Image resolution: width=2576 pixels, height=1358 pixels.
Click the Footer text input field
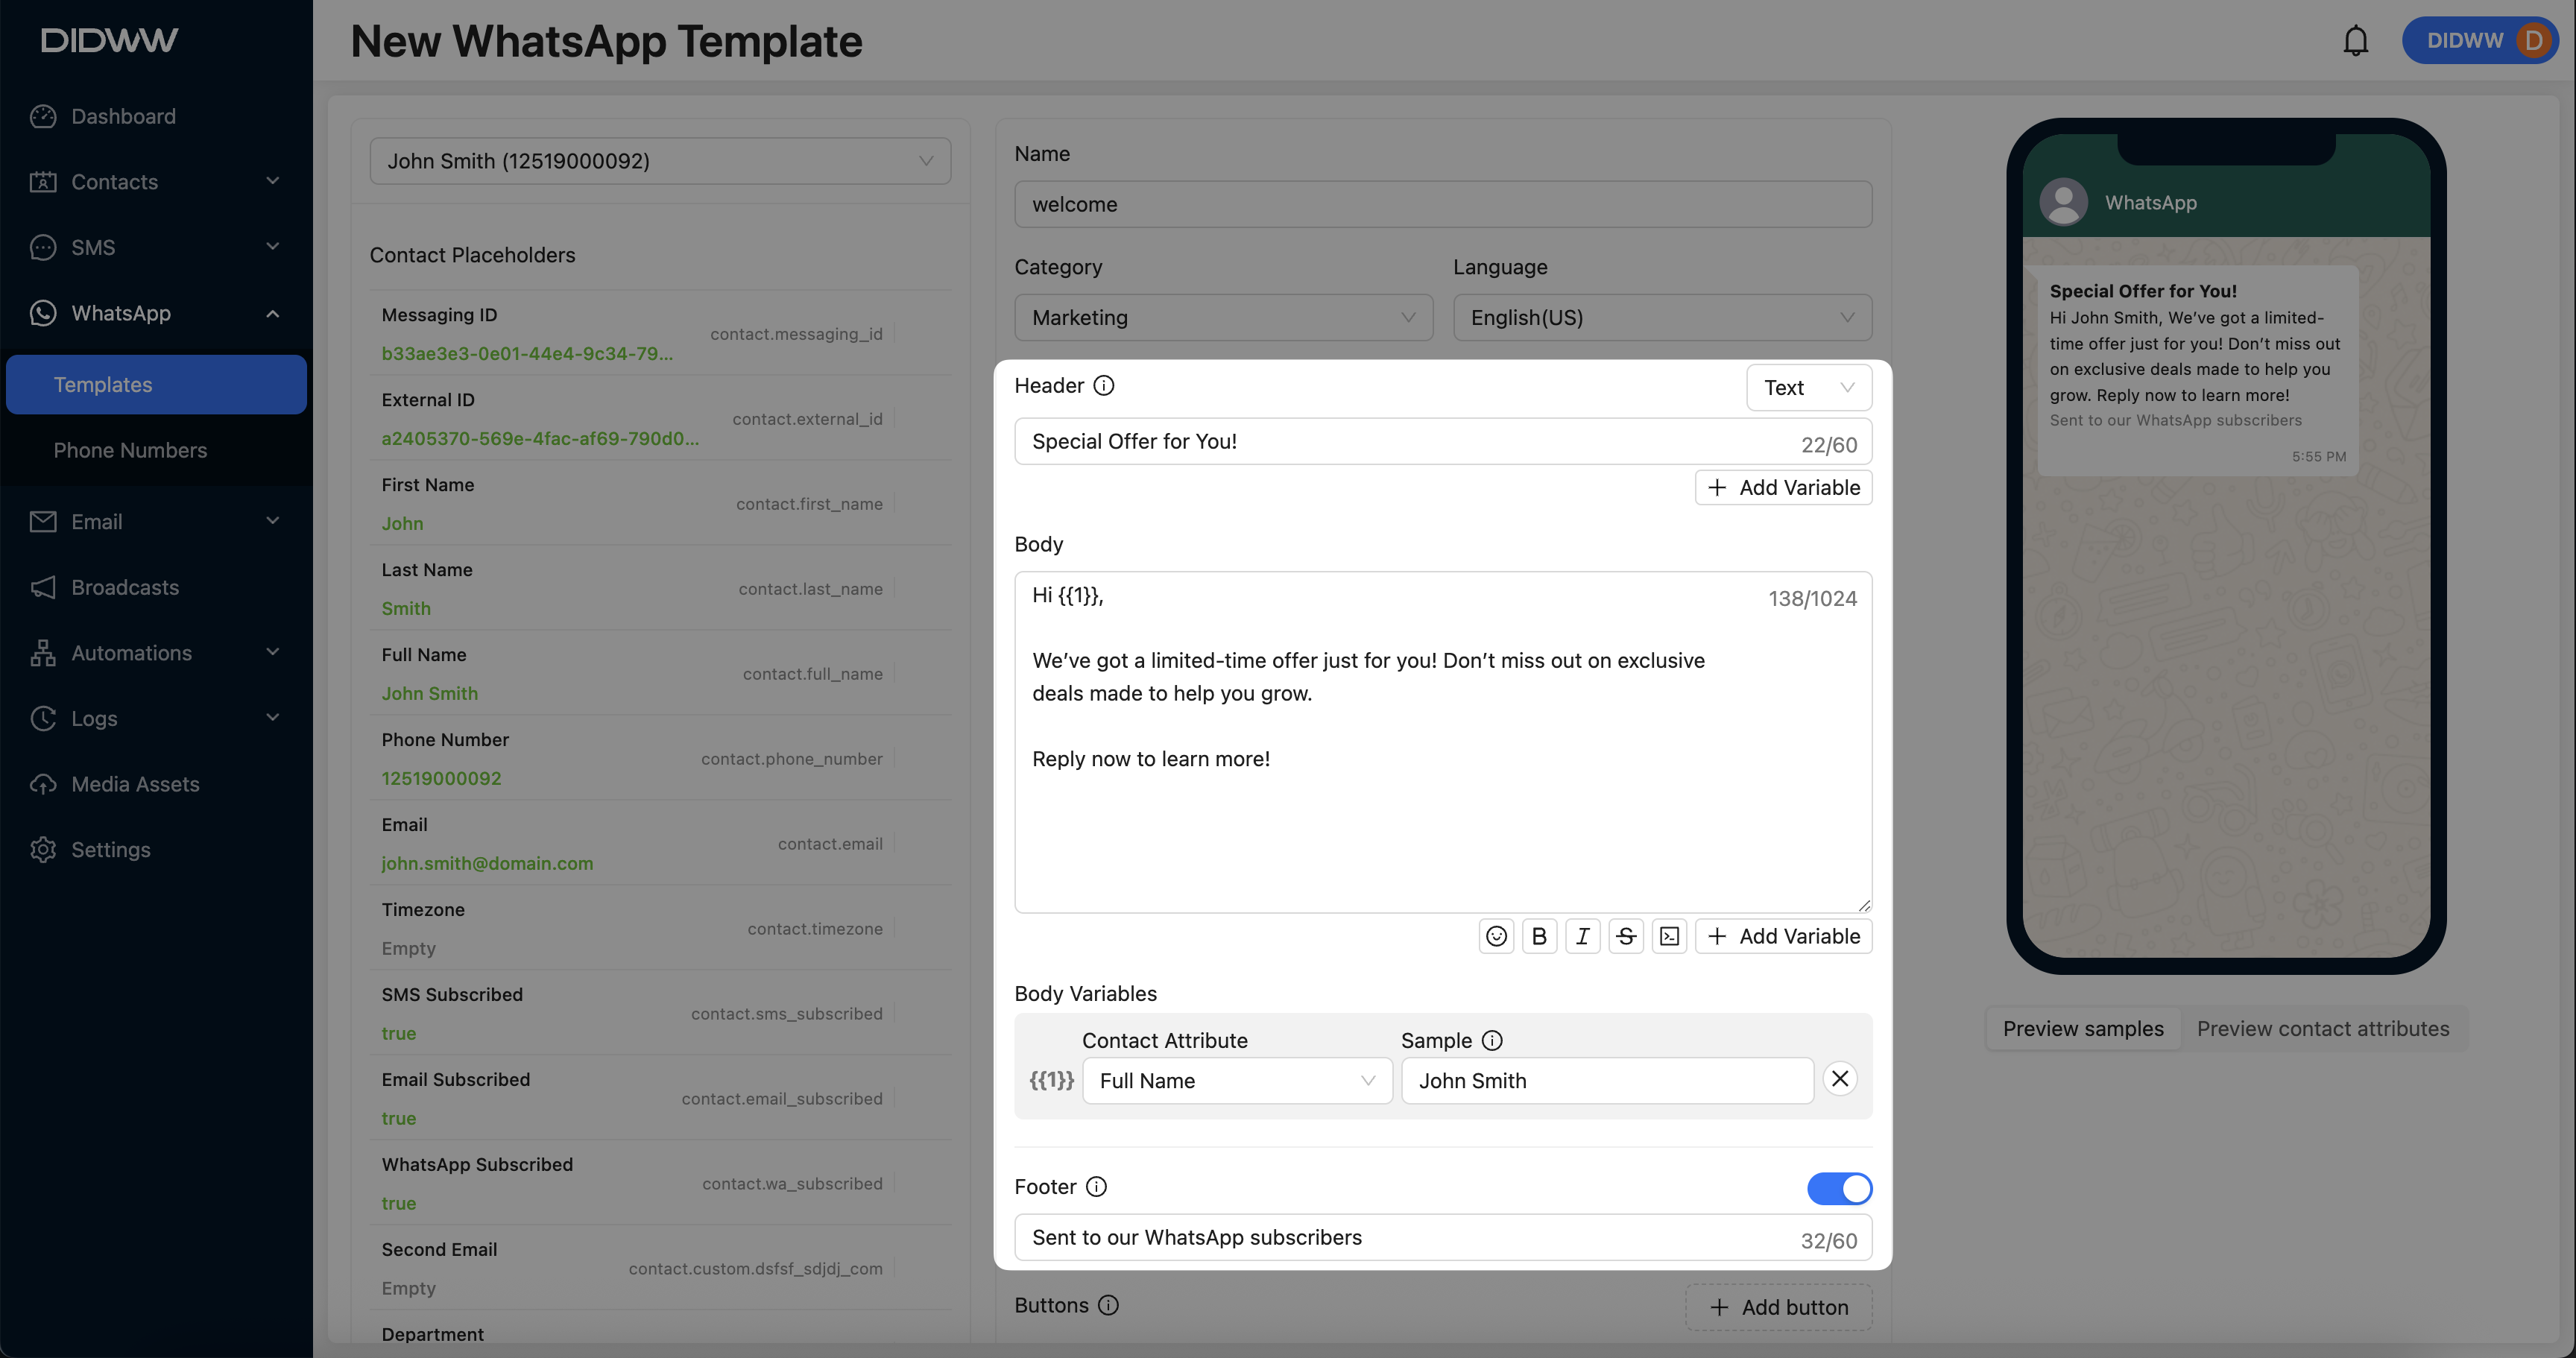click(x=1443, y=1237)
